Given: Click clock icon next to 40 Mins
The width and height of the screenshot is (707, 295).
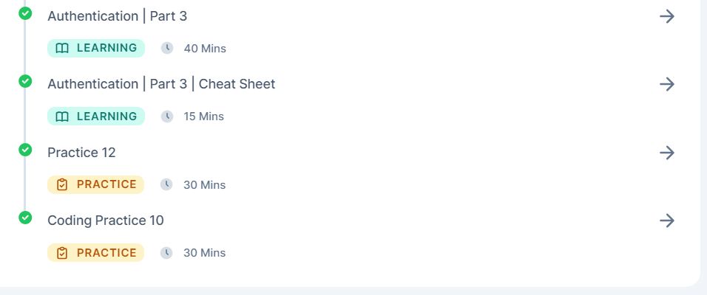Looking at the screenshot, I should pos(167,48).
